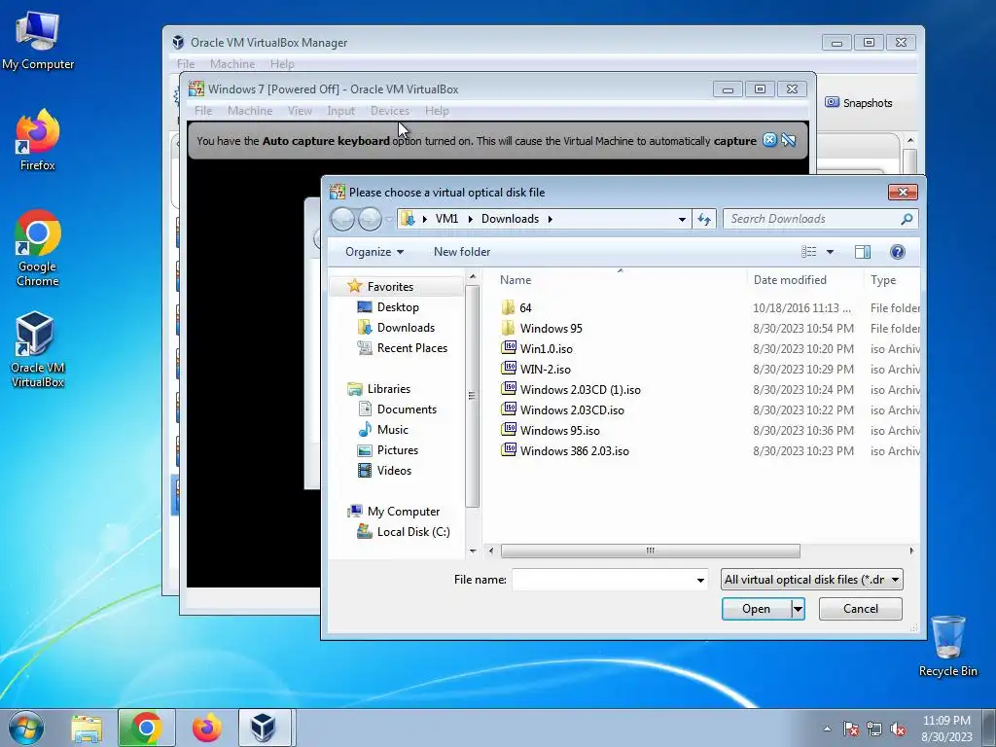
Task: Expand the address bar history dropdown
Action: pos(682,219)
